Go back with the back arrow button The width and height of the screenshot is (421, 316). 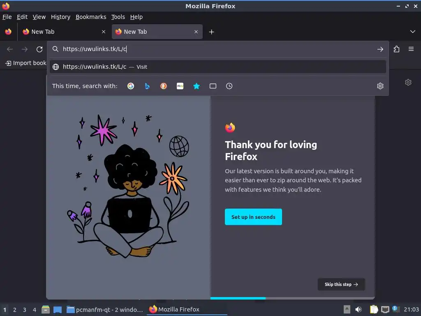pos(10,49)
